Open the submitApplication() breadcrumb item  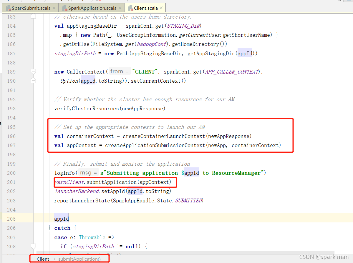[x=79, y=259]
